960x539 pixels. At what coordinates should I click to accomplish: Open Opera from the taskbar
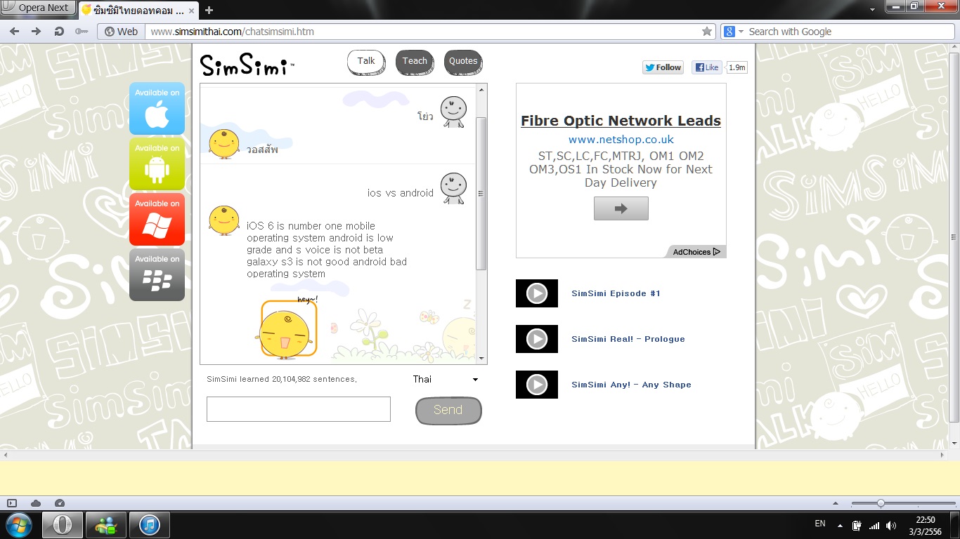point(63,525)
